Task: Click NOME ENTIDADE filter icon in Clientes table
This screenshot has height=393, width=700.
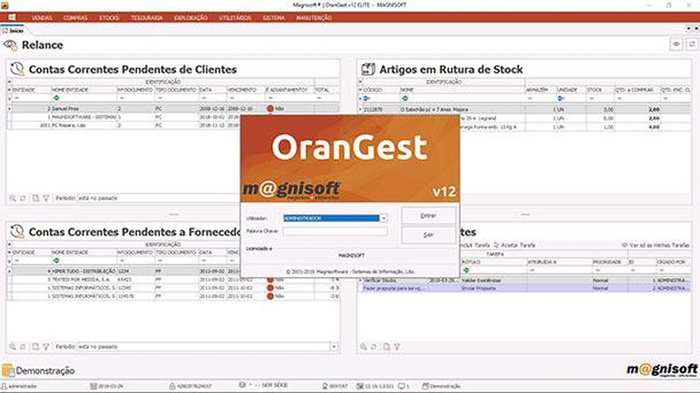Action: click(56, 98)
